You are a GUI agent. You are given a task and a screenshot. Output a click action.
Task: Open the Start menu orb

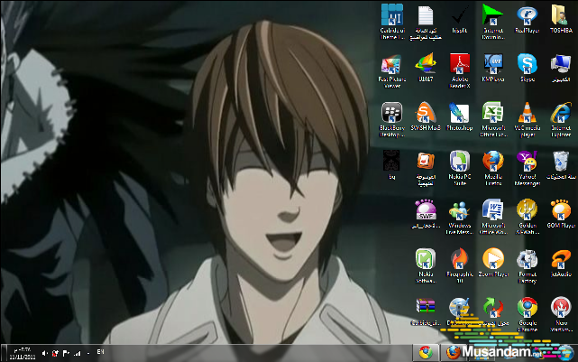click(565, 352)
